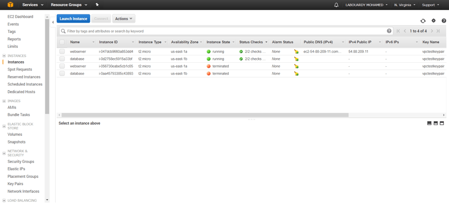The image size is (449, 204).
Task: Open Events in sidebar
Action: (13, 24)
